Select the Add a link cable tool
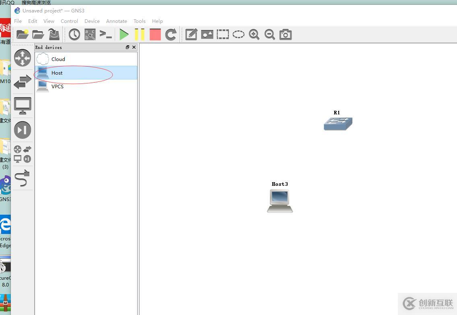 pyautogui.click(x=23, y=178)
